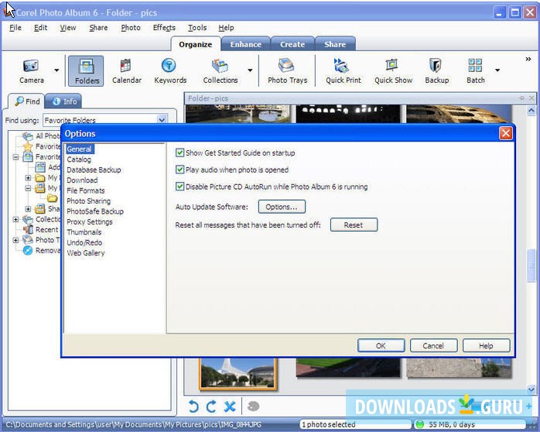Open the Effects menu
This screenshot has width=540, height=432.
pyautogui.click(x=164, y=28)
